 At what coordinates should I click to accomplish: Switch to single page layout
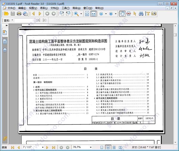(x=102, y=147)
